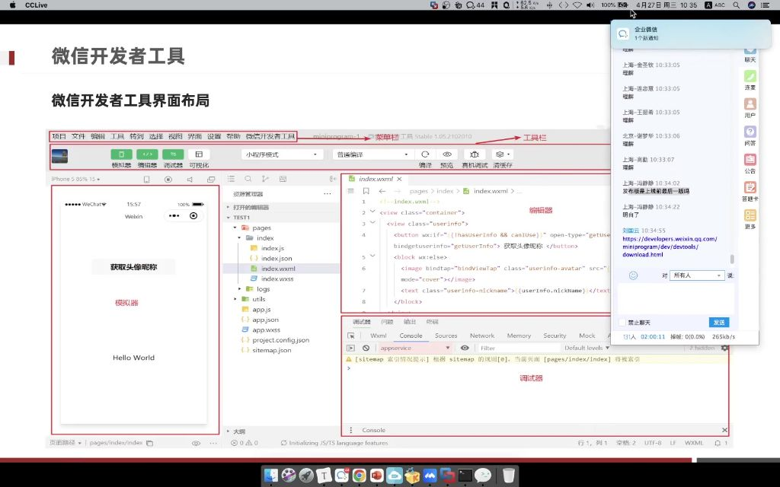Expand the 大纲 outline section
The image size is (780, 487).
(x=229, y=431)
